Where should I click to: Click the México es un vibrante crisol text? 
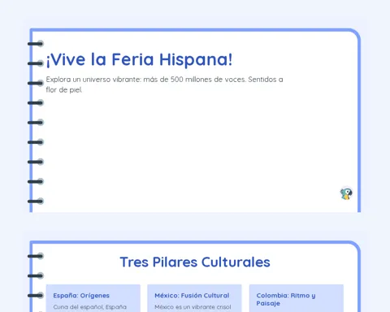(x=193, y=307)
